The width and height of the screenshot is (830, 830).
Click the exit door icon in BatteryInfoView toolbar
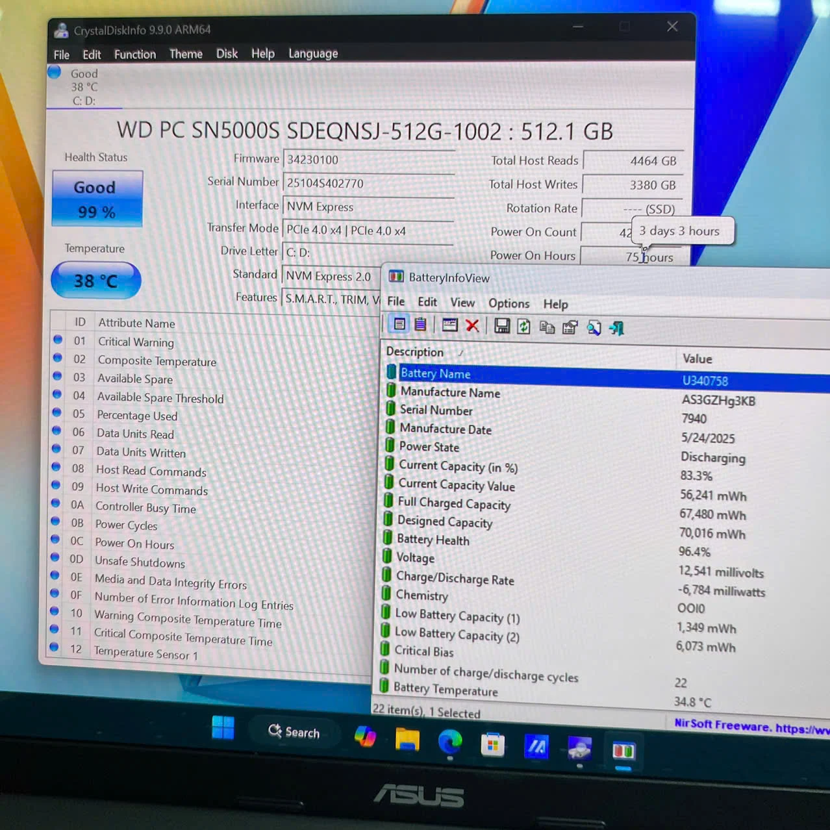click(616, 328)
